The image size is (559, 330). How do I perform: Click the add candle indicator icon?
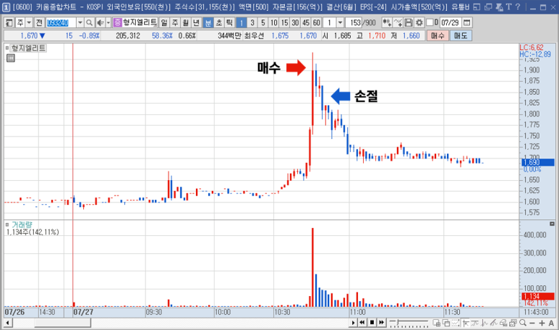pos(387,23)
